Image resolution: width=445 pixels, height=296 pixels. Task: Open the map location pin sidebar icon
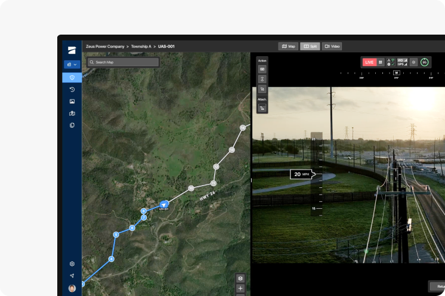pos(72,113)
